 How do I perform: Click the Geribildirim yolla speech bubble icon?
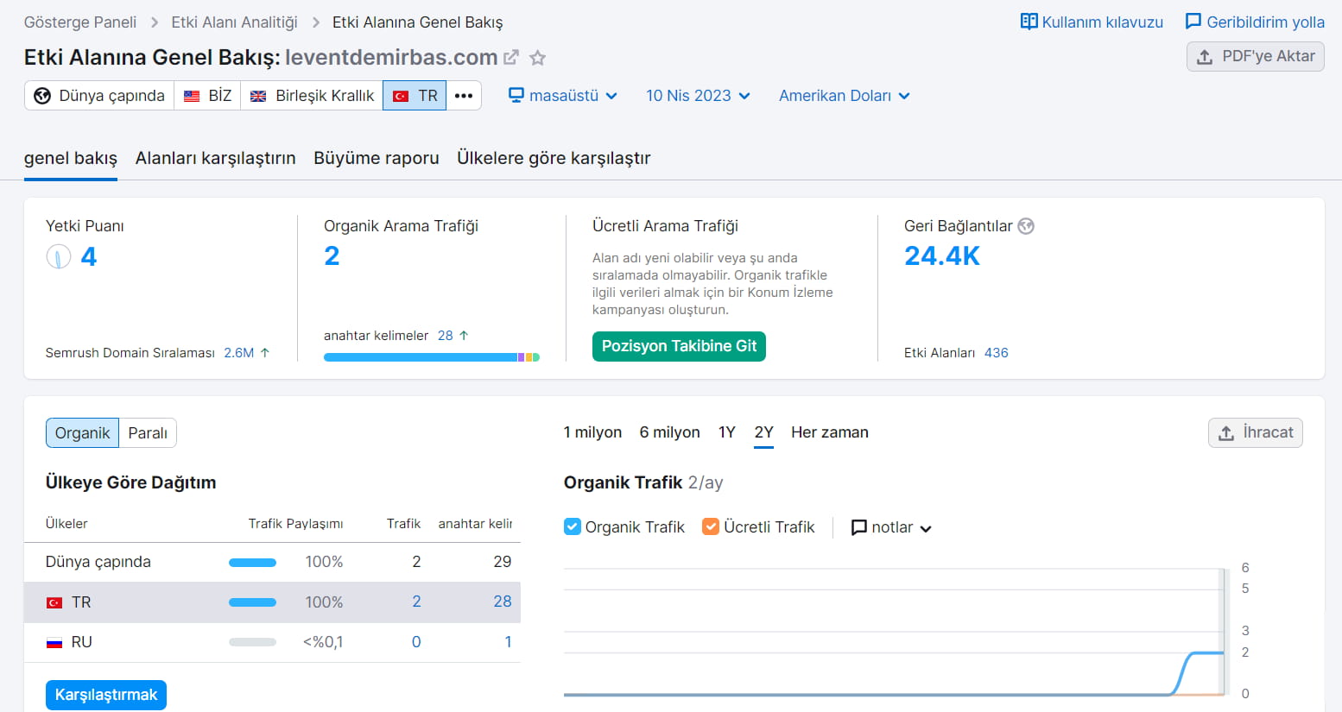(1193, 22)
